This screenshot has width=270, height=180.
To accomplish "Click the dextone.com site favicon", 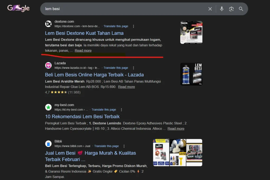I will [48, 24].
